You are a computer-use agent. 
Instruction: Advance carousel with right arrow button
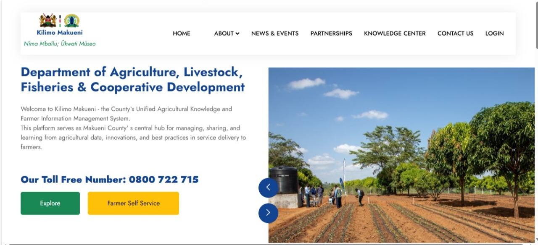pyautogui.click(x=268, y=213)
